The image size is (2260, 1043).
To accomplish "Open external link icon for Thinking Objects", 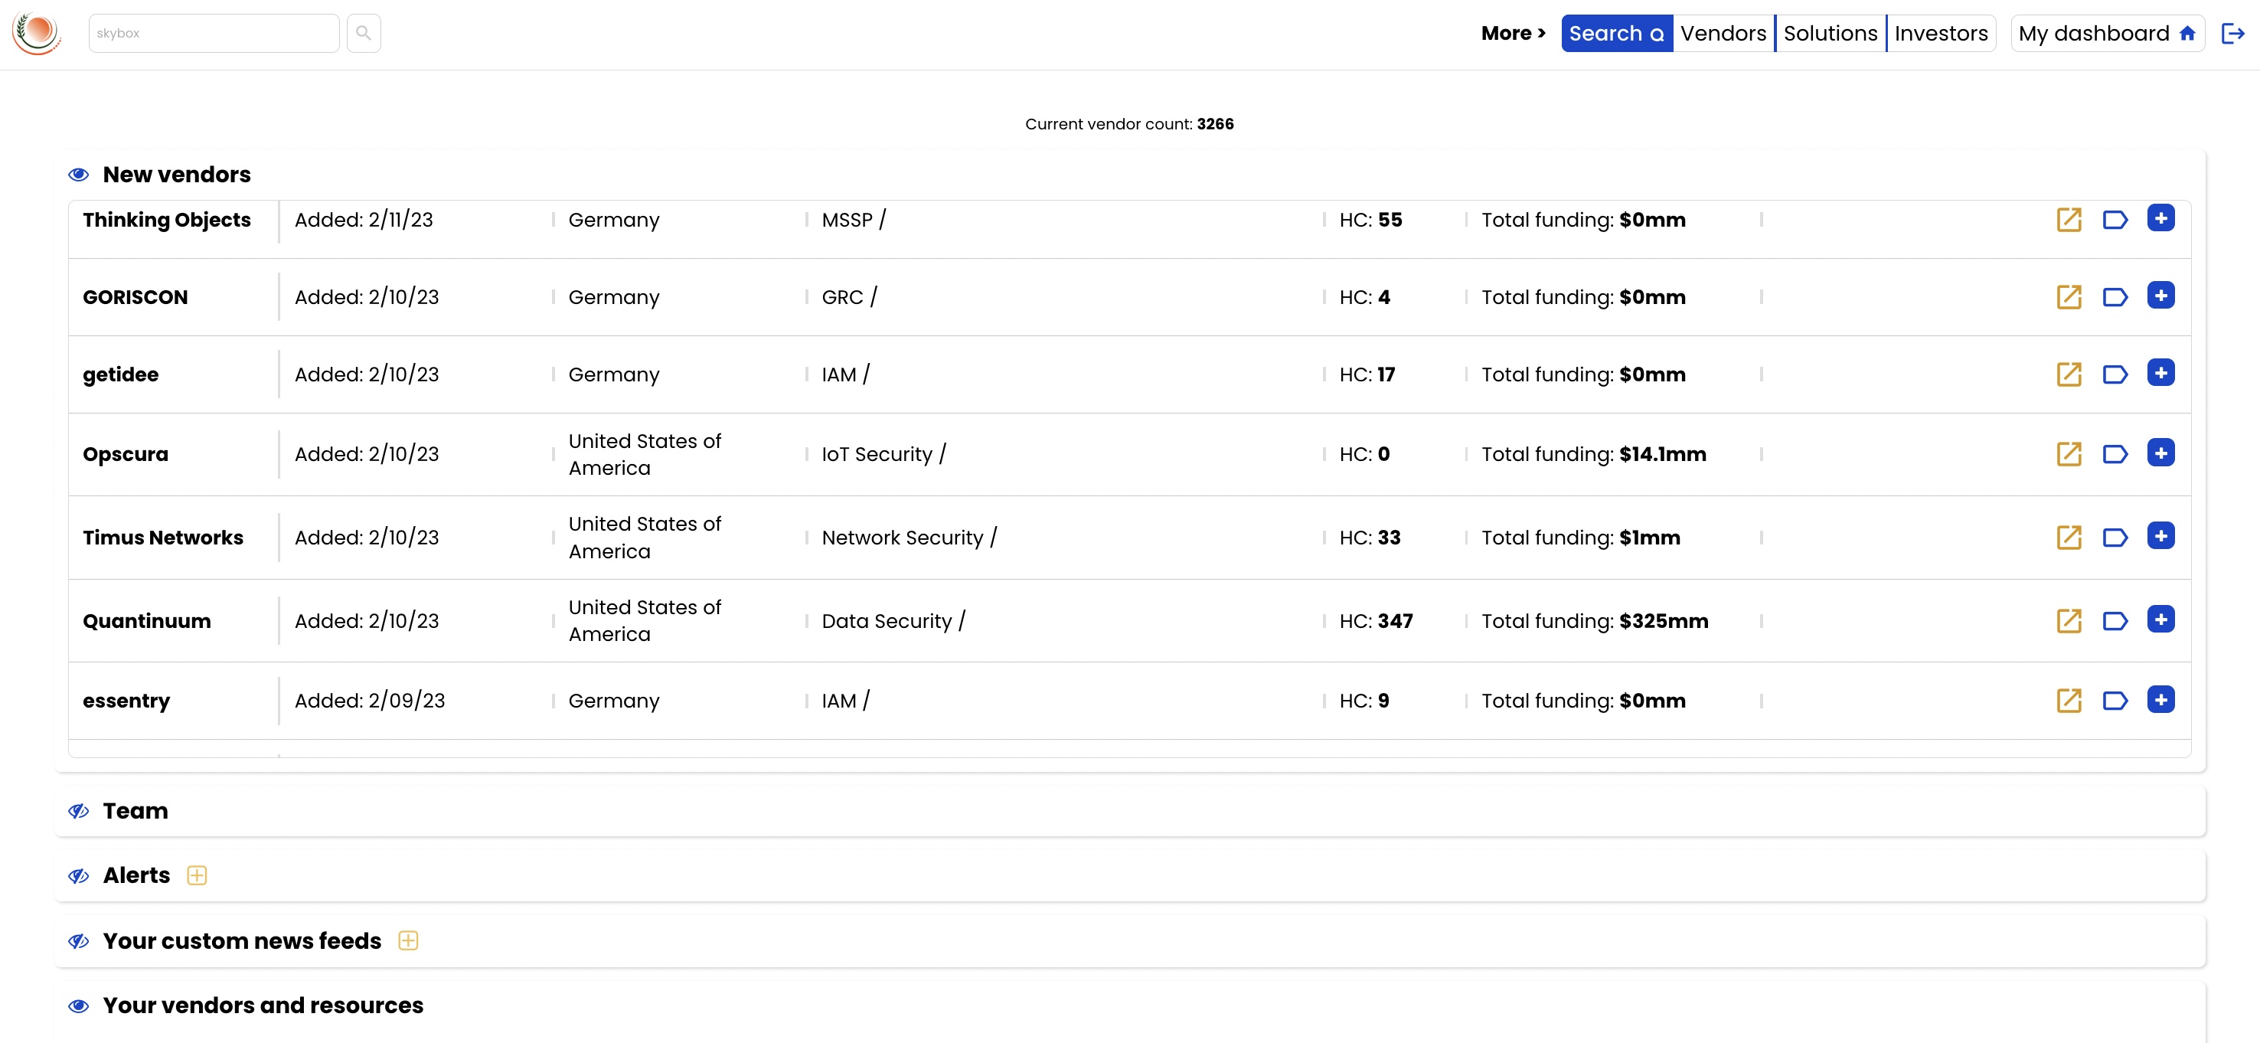I will pyautogui.click(x=2069, y=219).
